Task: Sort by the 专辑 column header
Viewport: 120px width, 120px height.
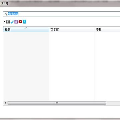Action: click(107, 29)
